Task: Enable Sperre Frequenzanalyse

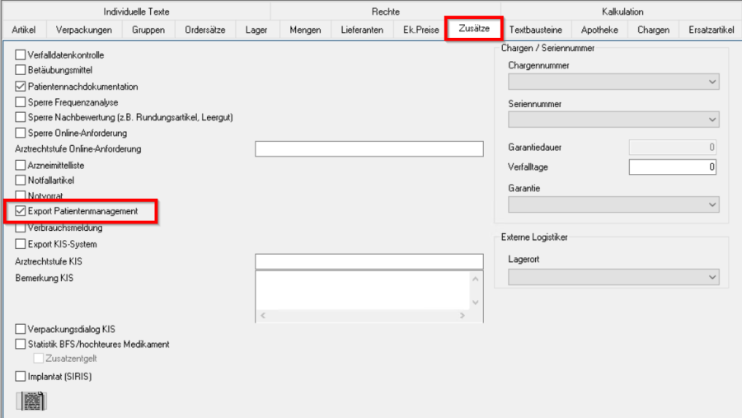Action: click(x=20, y=102)
